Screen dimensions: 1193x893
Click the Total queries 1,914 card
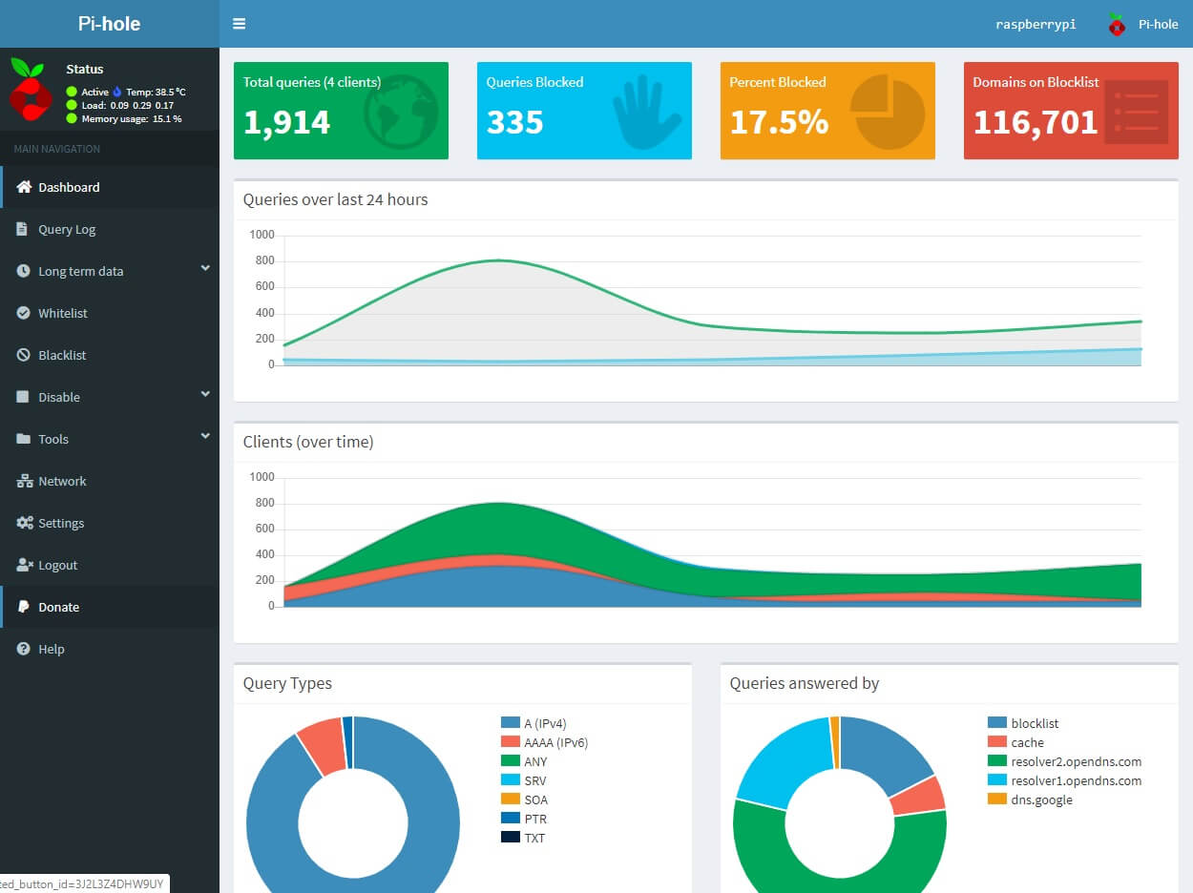tap(341, 111)
